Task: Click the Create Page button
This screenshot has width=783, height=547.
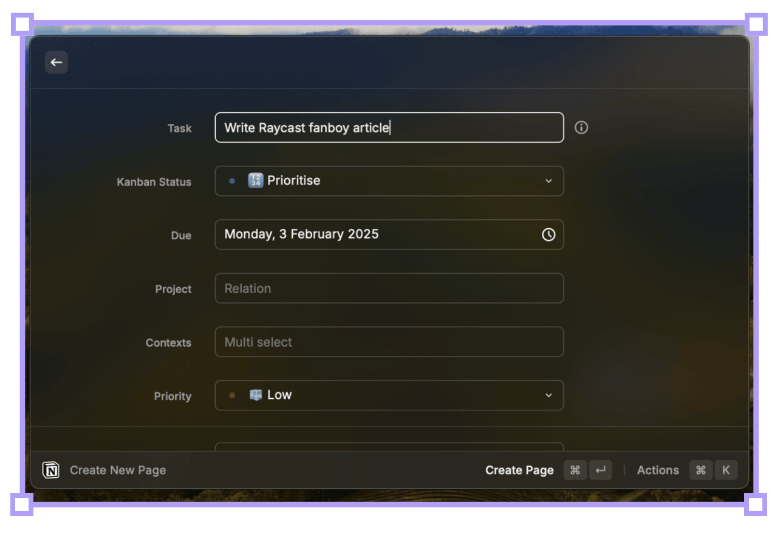Action: point(519,470)
